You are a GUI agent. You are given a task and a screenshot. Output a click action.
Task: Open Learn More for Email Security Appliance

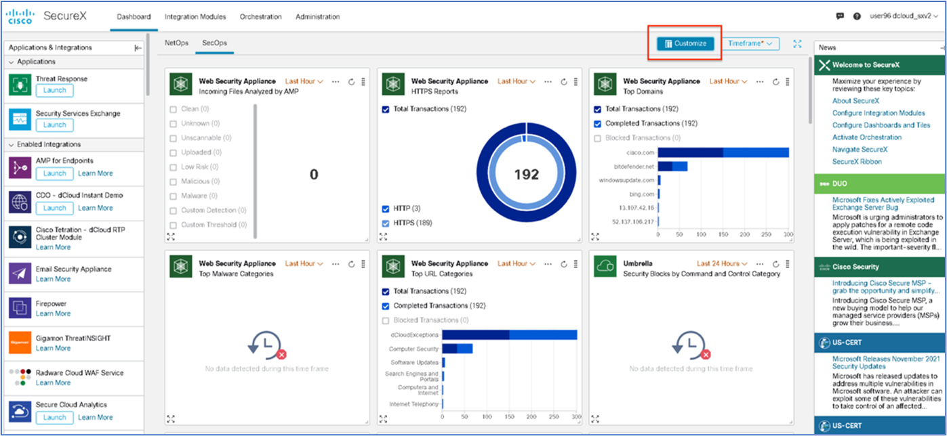pos(53,279)
